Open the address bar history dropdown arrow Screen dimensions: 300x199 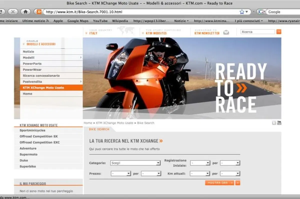[247, 12]
